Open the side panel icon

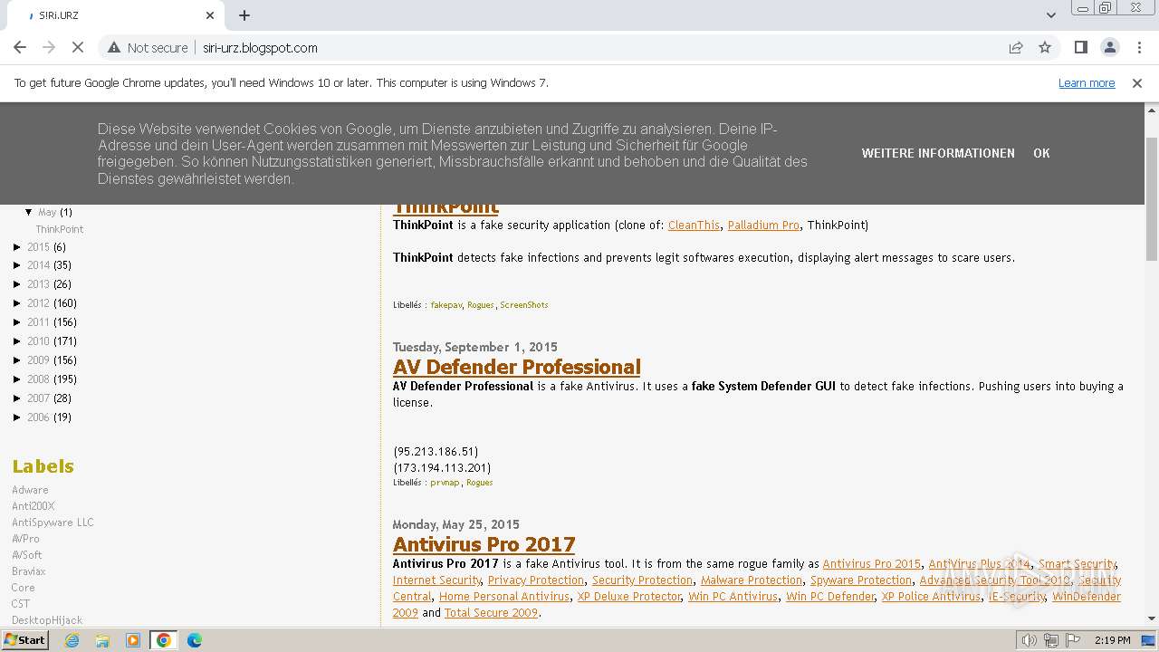coord(1080,48)
